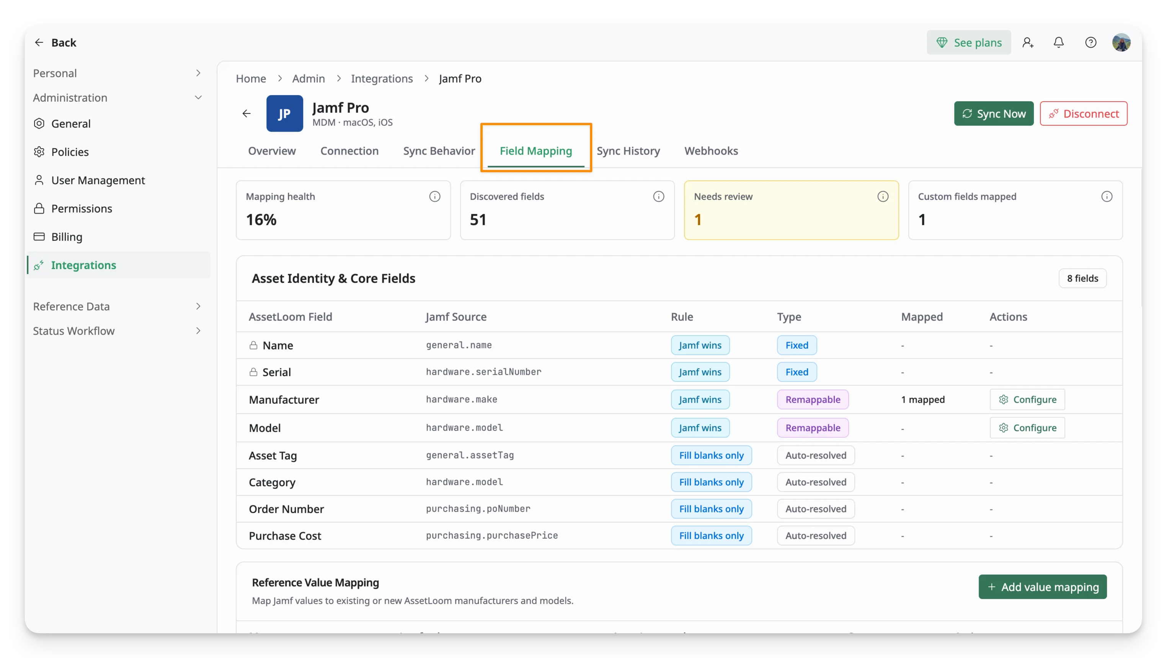
Task: Show info for Mapping health card
Action: [434, 197]
